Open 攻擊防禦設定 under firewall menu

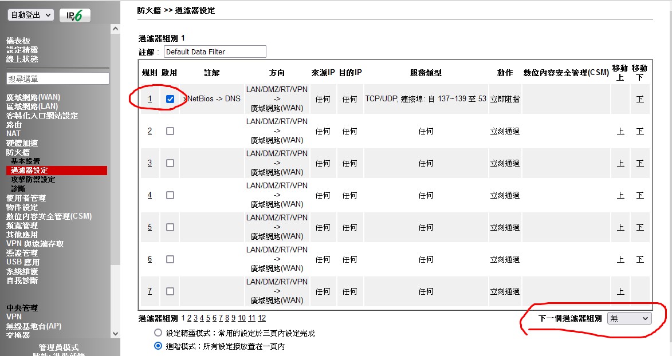point(33,179)
